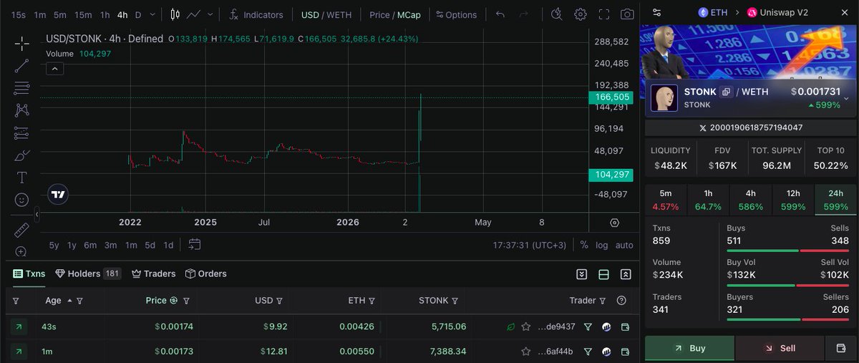
Task: Favorite trader de9437 with star
Action: [526, 326]
